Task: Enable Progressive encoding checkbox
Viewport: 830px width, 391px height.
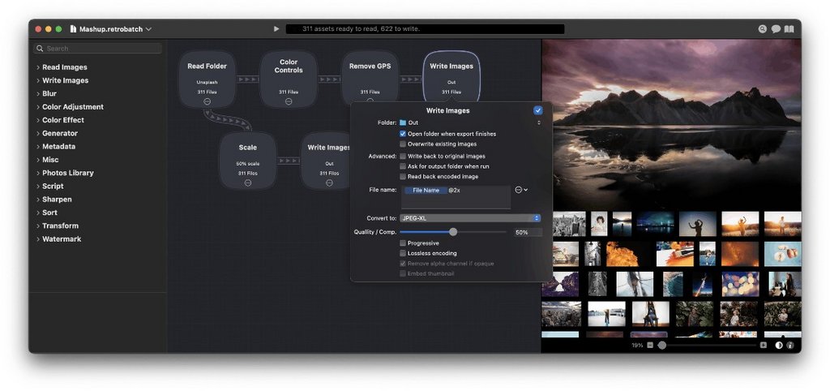Action: pyautogui.click(x=403, y=243)
